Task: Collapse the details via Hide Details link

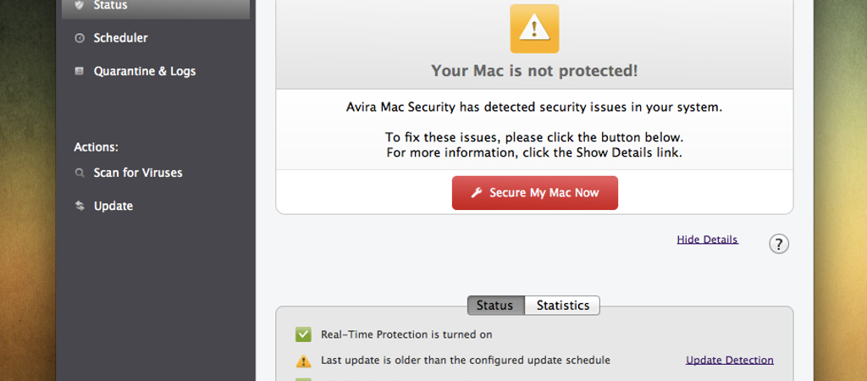Action: click(707, 240)
